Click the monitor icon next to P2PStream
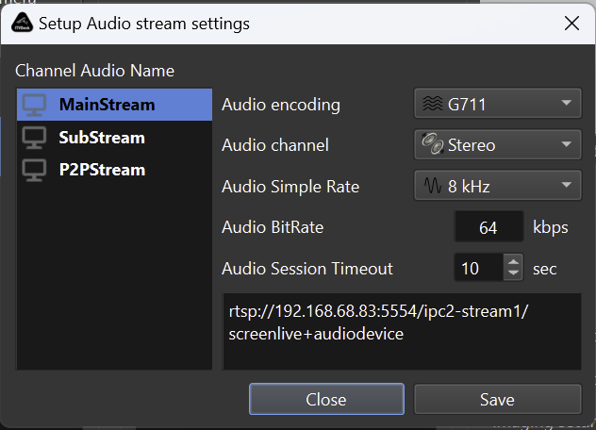This screenshot has height=430, width=596. 35,171
